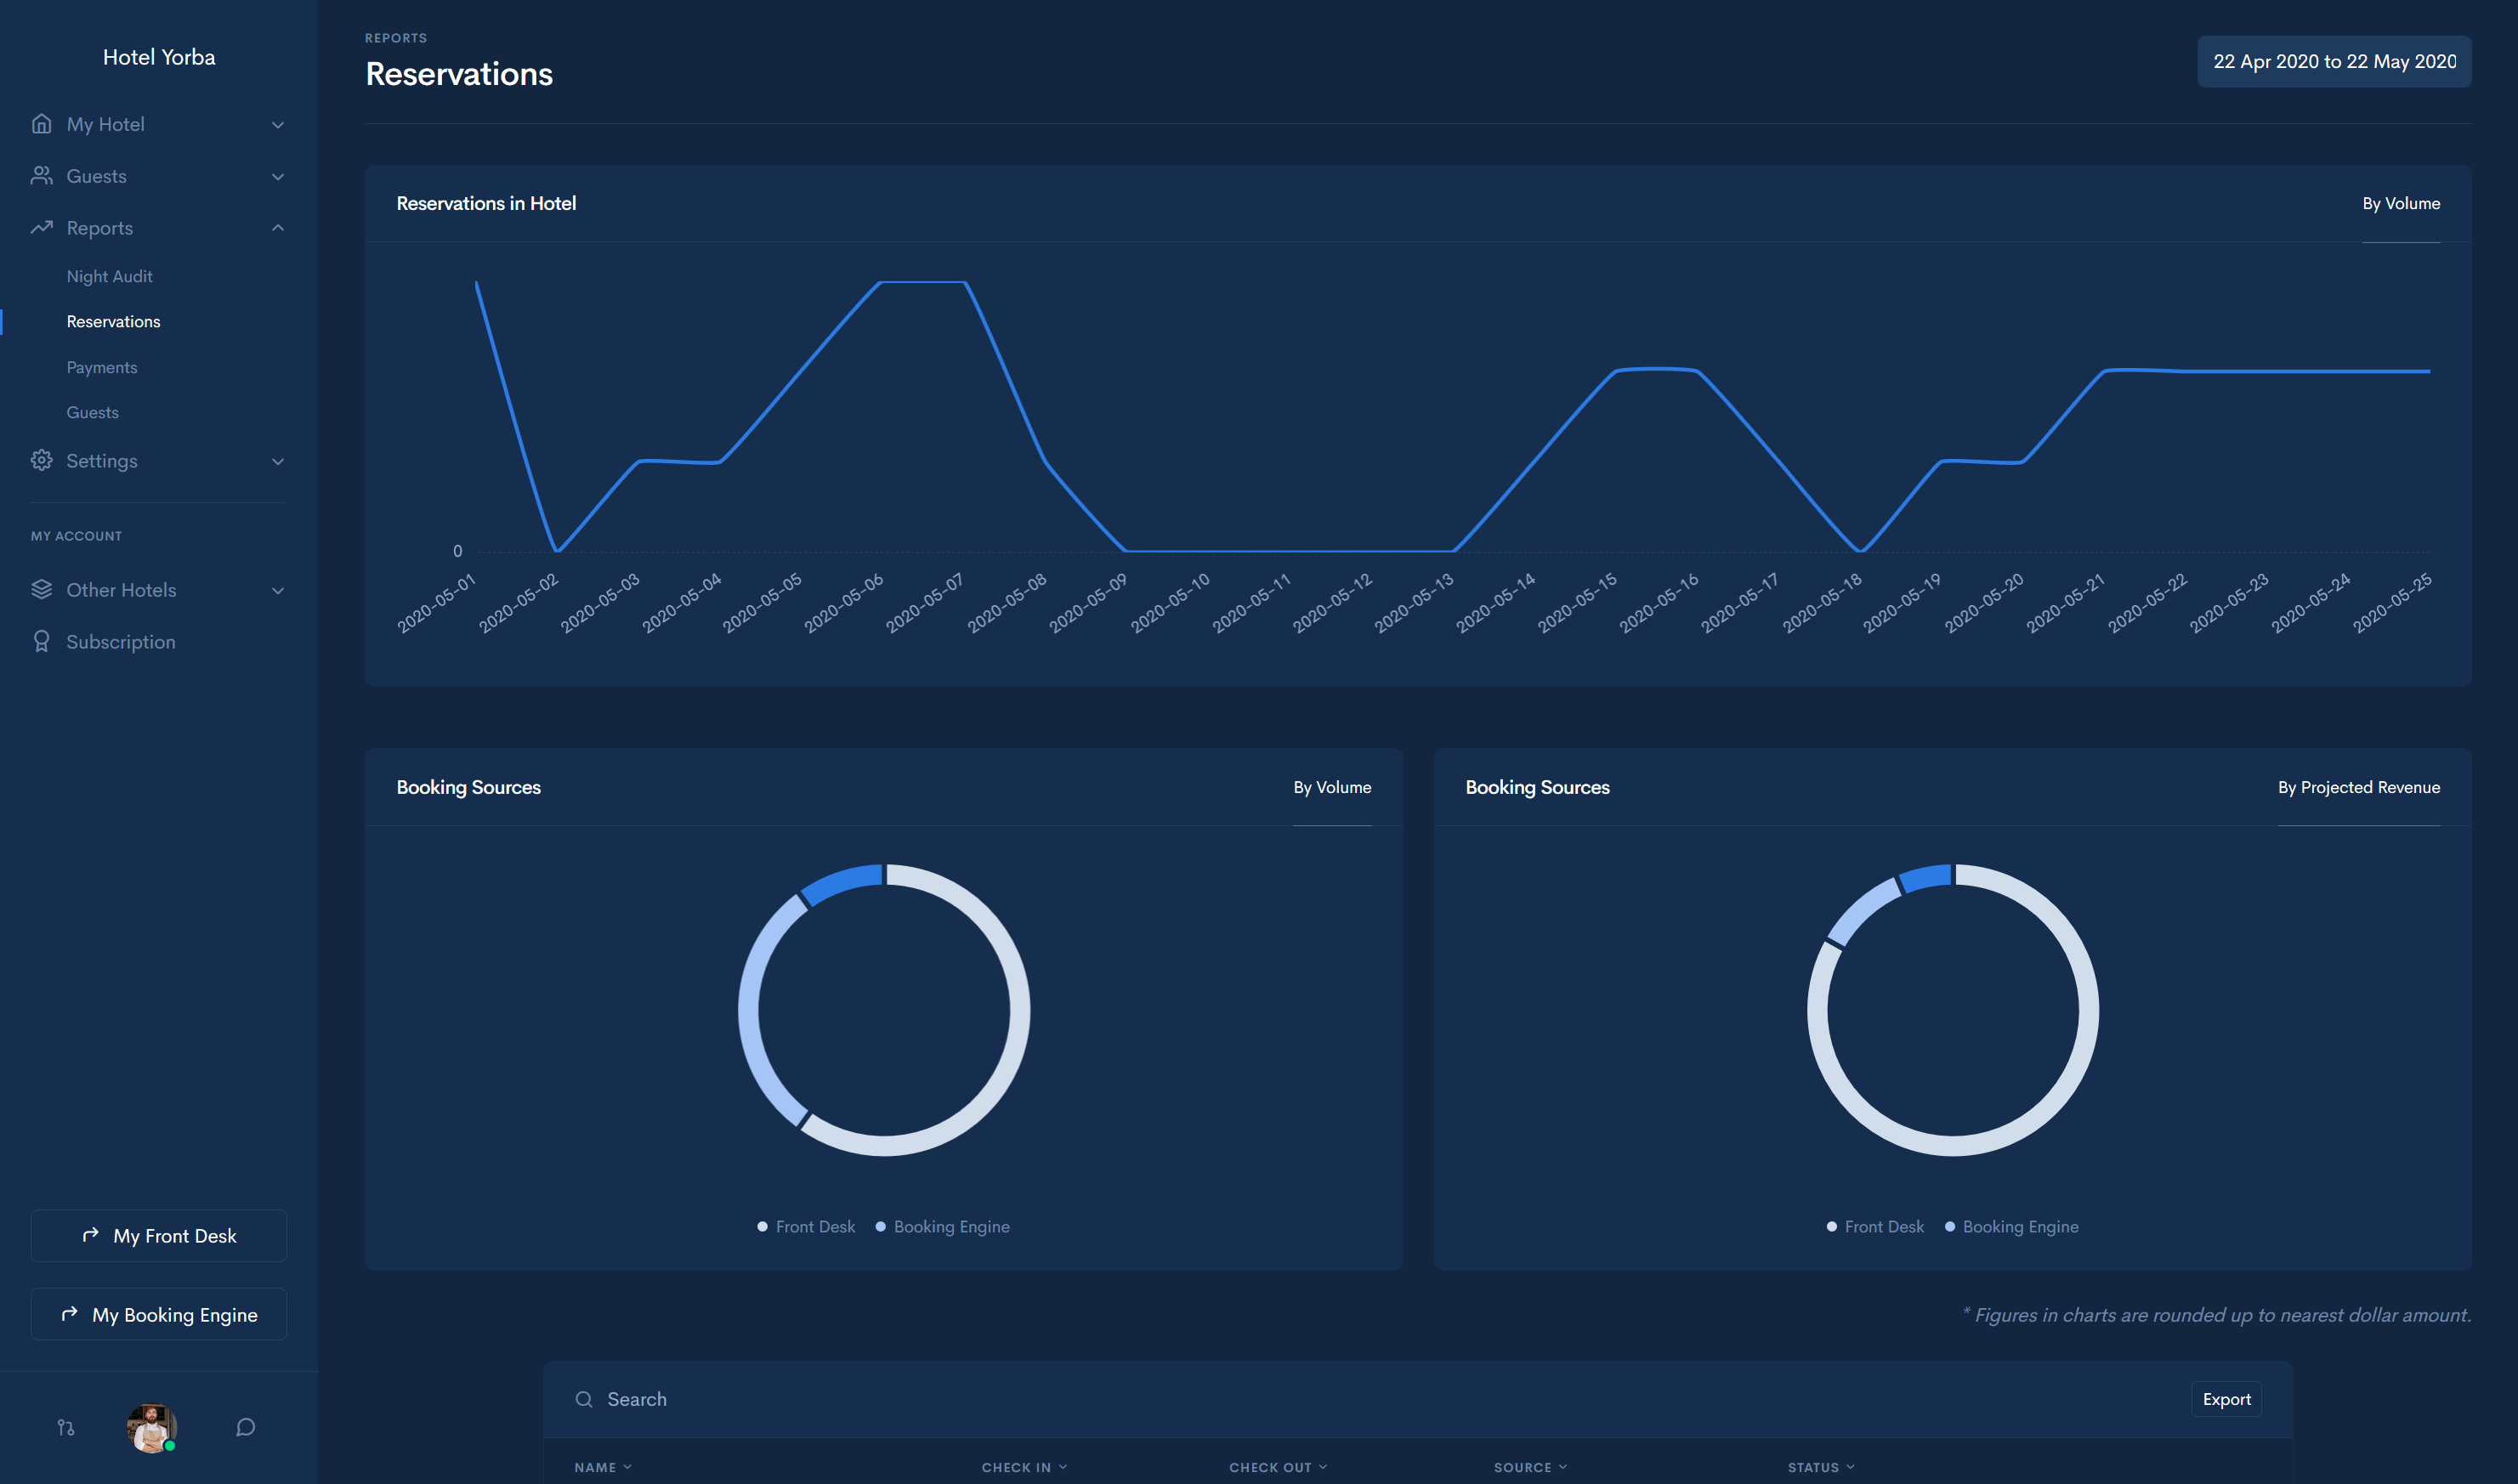The image size is (2518, 1484).
Task: Click the Export button for reservations data
Action: coord(2225,1399)
